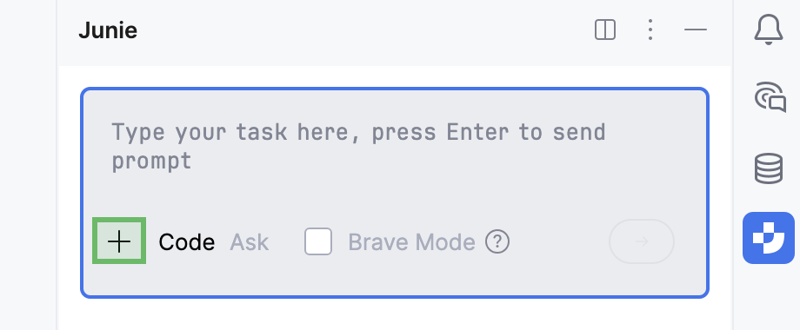The width and height of the screenshot is (800, 330).
Task: Click the blue Junie sidebar icon
Action: coord(769,238)
